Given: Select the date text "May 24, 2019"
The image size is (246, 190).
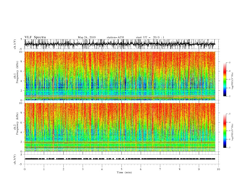Looking at the screenshot, I should pos(87,37).
